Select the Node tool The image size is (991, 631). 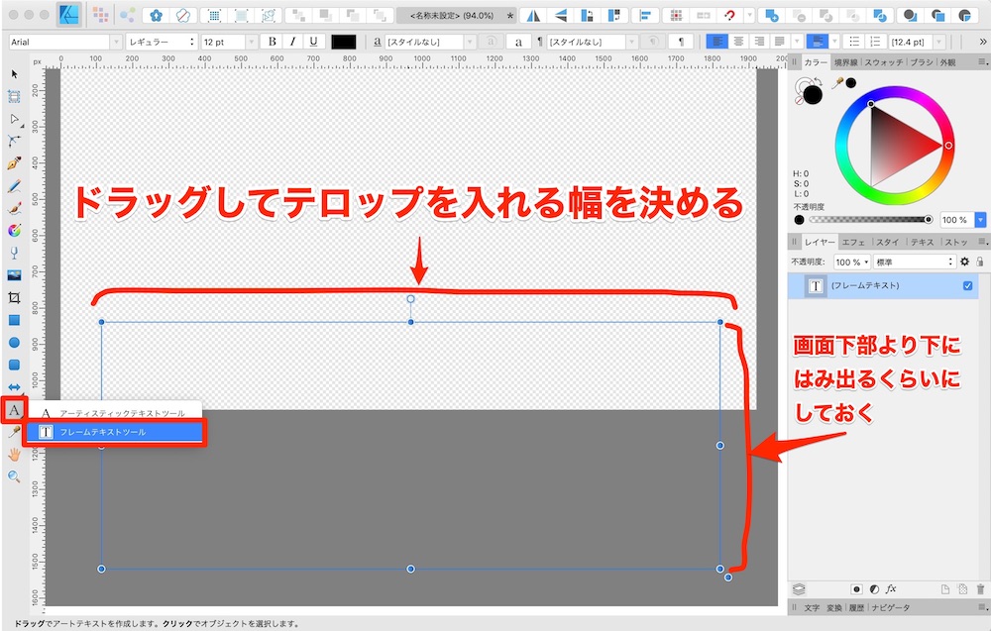[x=14, y=119]
